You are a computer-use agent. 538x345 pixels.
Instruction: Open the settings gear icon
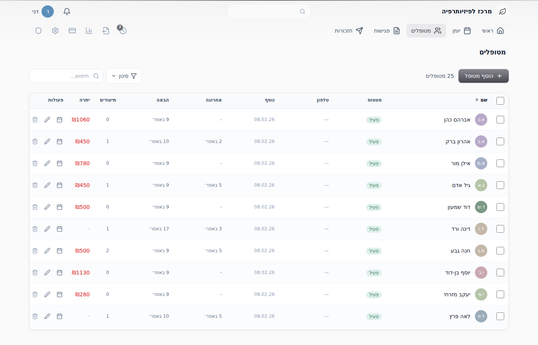point(55,31)
